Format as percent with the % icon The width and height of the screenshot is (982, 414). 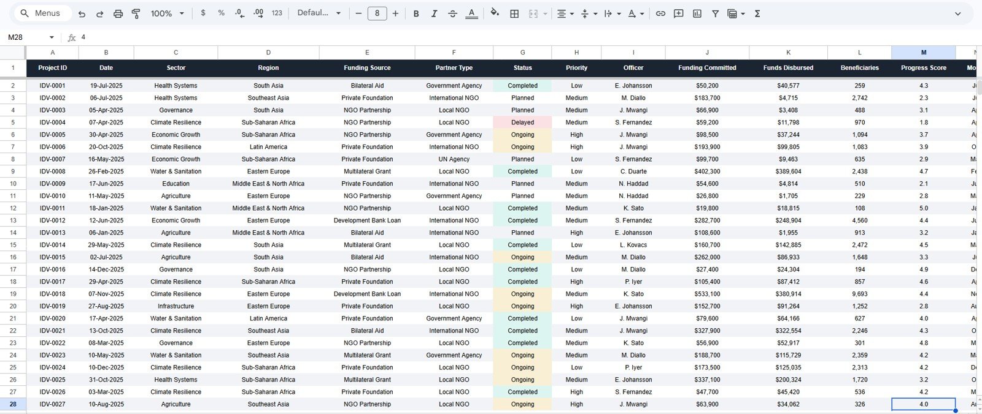pos(221,13)
